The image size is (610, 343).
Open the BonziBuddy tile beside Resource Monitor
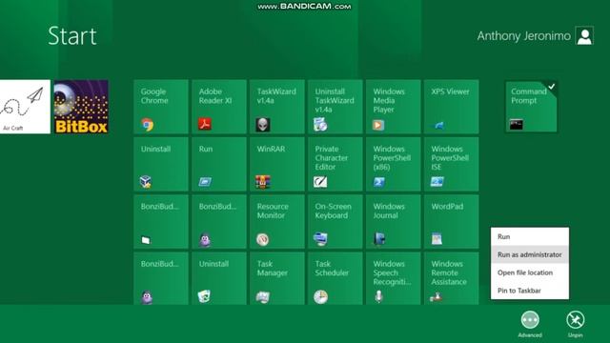click(219, 222)
